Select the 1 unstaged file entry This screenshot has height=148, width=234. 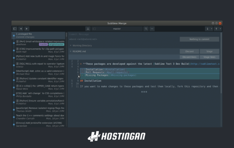[39, 35]
